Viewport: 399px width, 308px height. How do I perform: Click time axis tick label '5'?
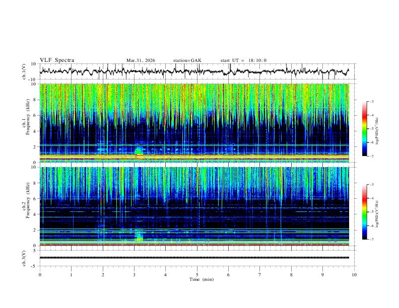coord(197,275)
